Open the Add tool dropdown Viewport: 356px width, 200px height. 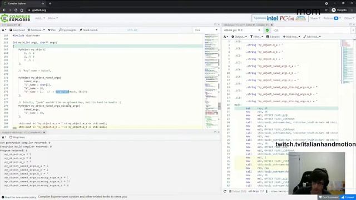point(312,37)
